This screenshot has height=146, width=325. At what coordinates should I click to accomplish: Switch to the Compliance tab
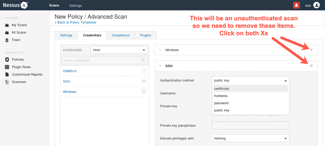click(121, 35)
